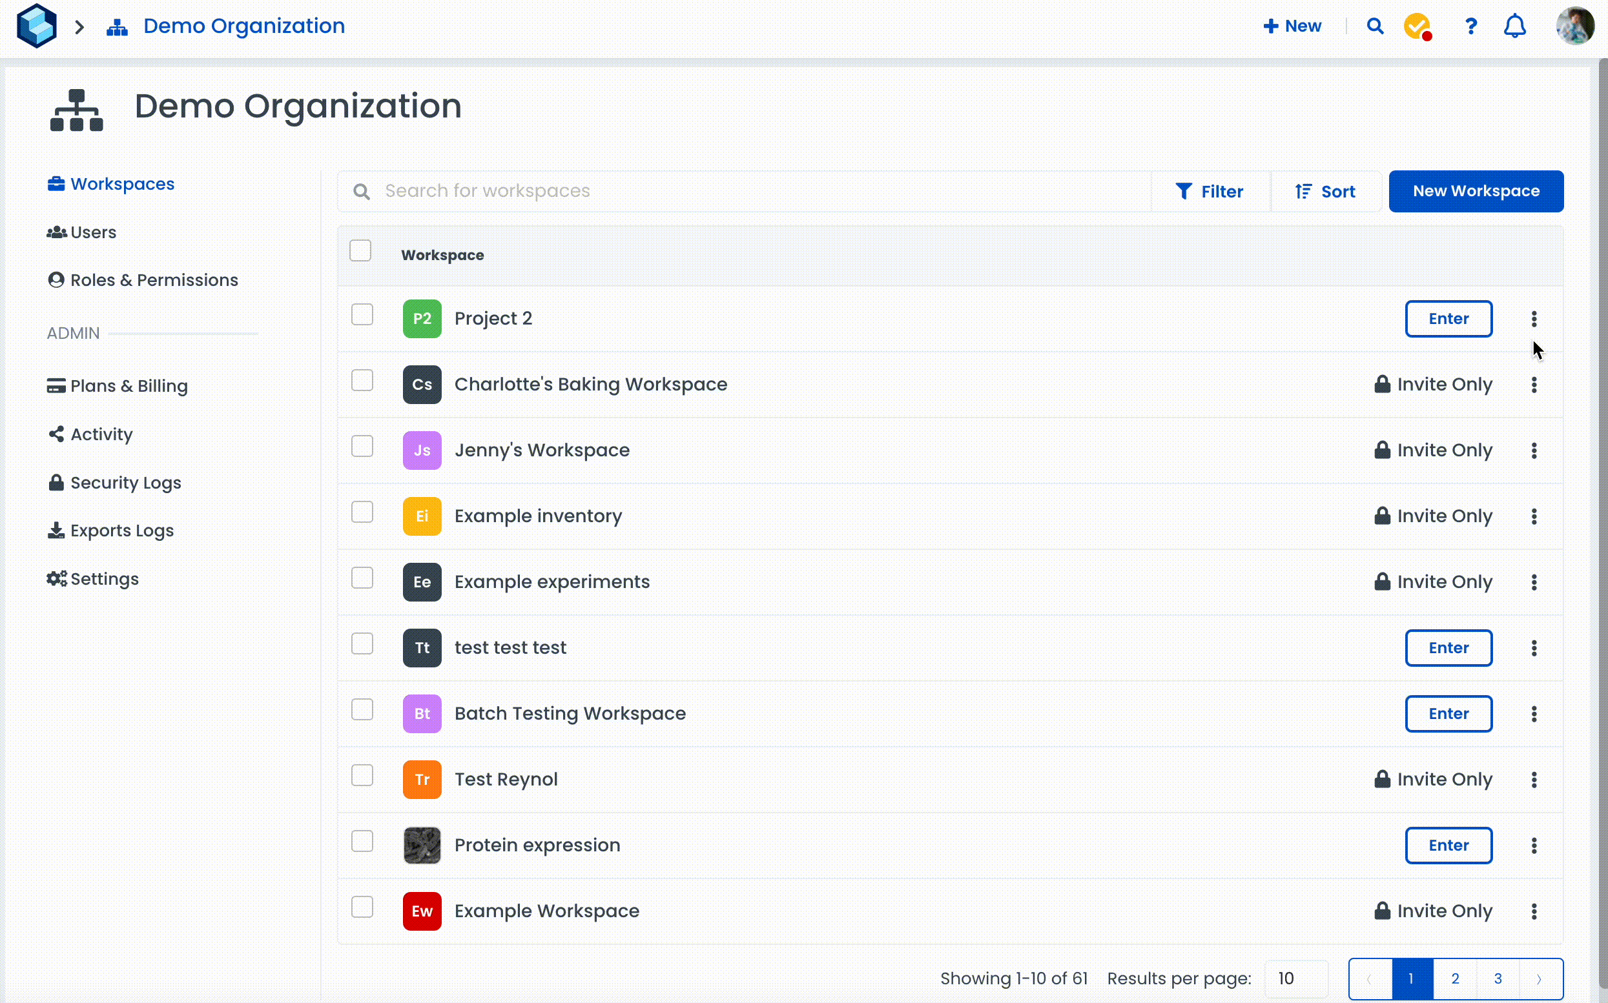Image resolution: width=1608 pixels, height=1003 pixels.
Task: Select all workspaces with header checkbox
Action: [x=360, y=250]
